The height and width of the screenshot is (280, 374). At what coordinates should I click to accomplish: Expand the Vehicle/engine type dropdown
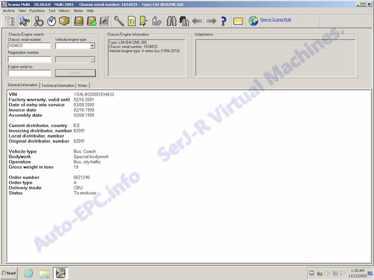(92, 45)
